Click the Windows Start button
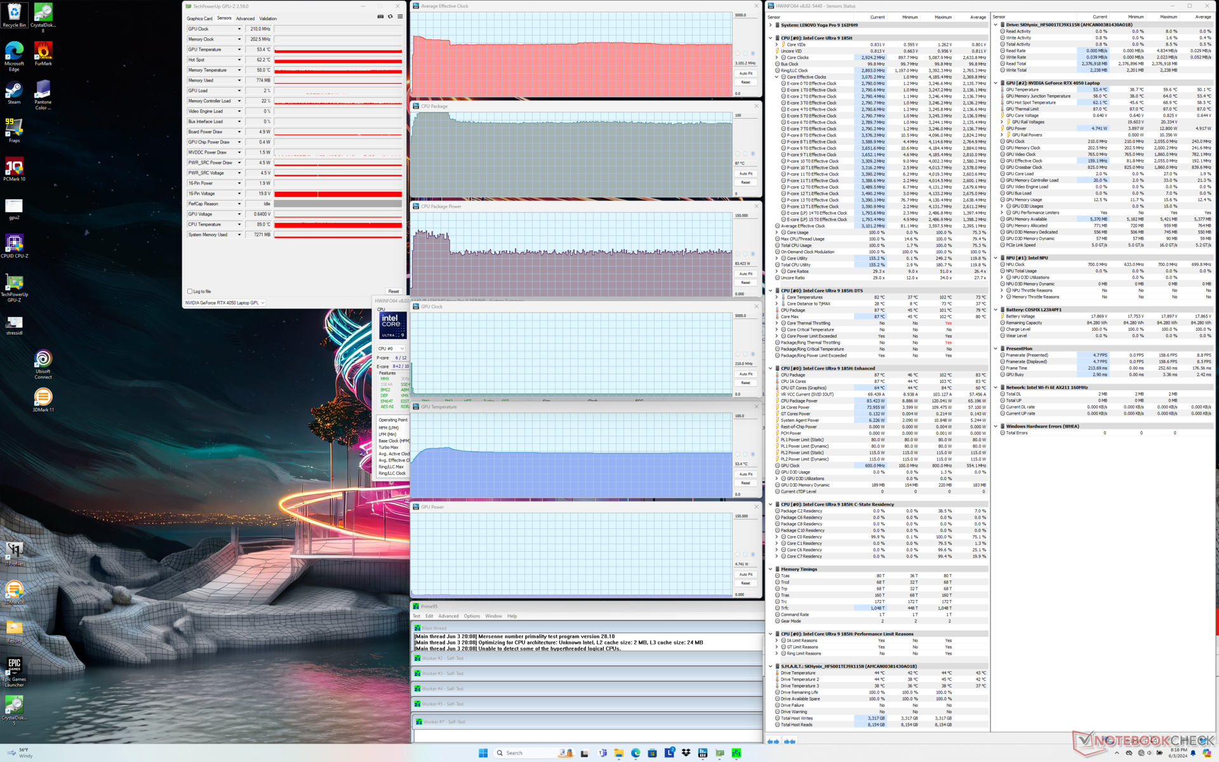This screenshot has width=1219, height=762. [x=483, y=753]
